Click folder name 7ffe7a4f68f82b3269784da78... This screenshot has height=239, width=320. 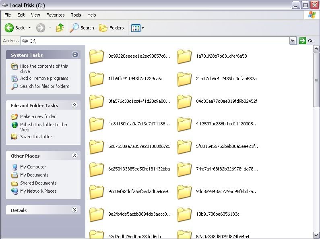coord(227,169)
